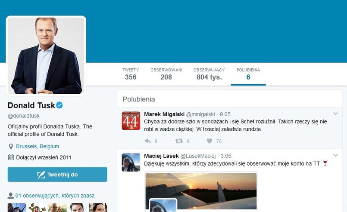Click the first follower avatar under 91 obserwujących

tap(17, 208)
